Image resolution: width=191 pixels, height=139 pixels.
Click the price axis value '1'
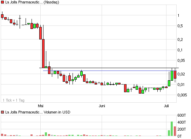click(178, 15)
